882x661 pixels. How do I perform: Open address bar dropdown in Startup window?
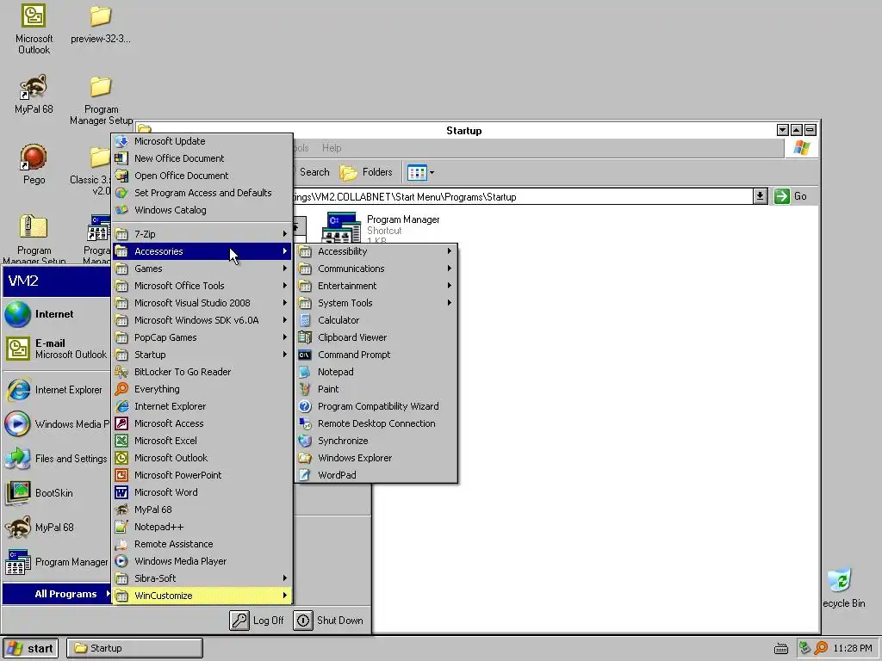[760, 196]
